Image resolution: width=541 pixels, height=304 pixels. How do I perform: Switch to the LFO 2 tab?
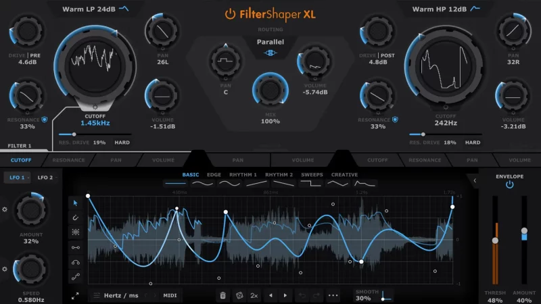tap(46, 178)
